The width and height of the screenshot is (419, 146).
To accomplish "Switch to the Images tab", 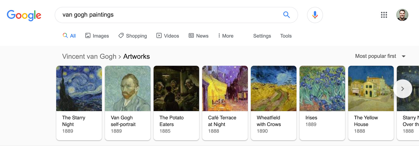I will (97, 36).
